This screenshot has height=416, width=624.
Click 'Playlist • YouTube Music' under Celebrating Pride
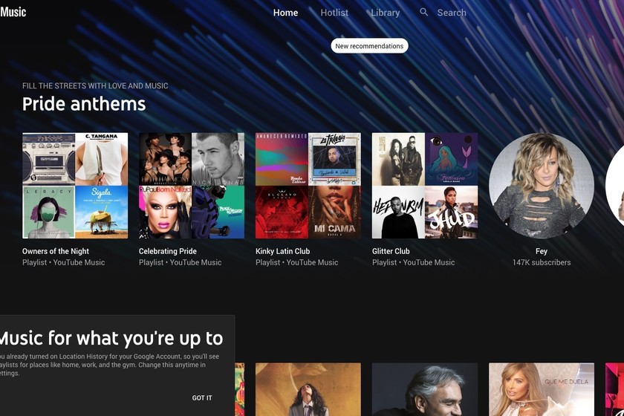coord(181,262)
